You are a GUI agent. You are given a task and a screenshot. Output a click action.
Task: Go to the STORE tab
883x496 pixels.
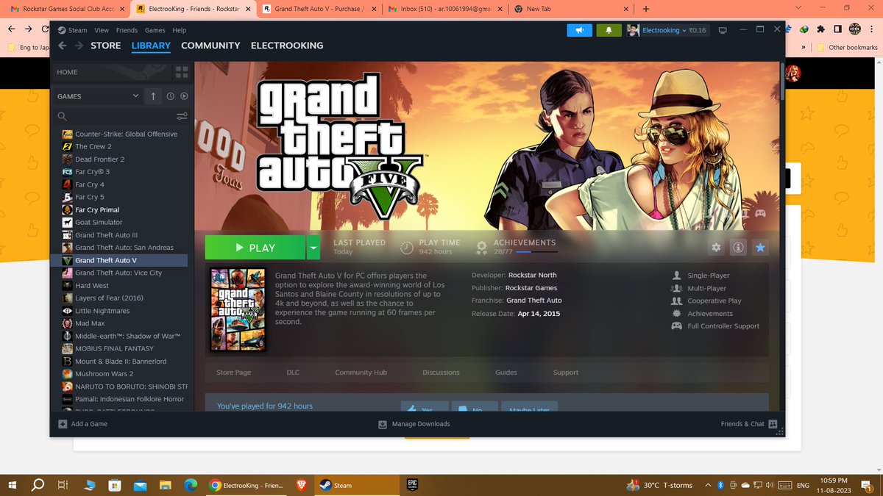point(105,46)
